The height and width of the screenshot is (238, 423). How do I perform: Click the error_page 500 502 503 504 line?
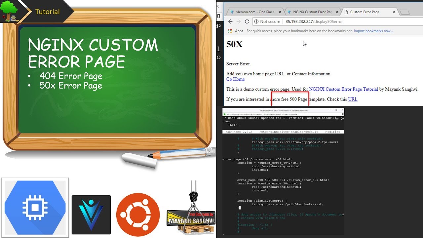283,180
